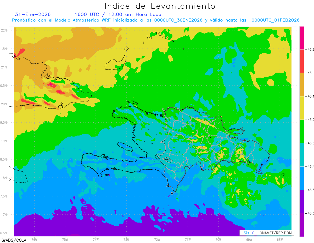Click the '20N' latitude label
Viewport: 314px width, 243px height.
coord(4,104)
